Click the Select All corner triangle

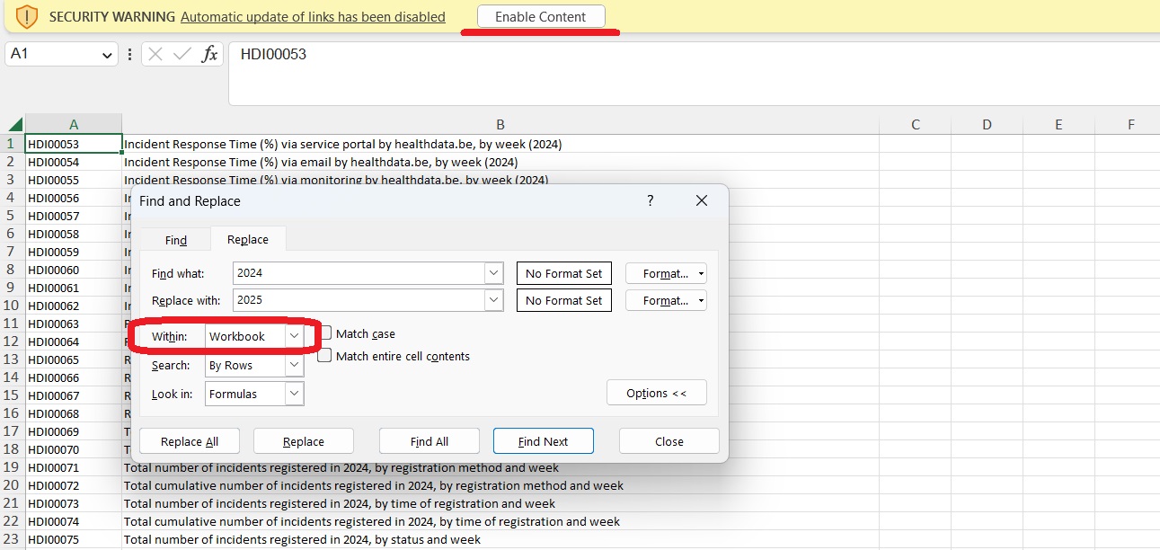click(x=14, y=125)
